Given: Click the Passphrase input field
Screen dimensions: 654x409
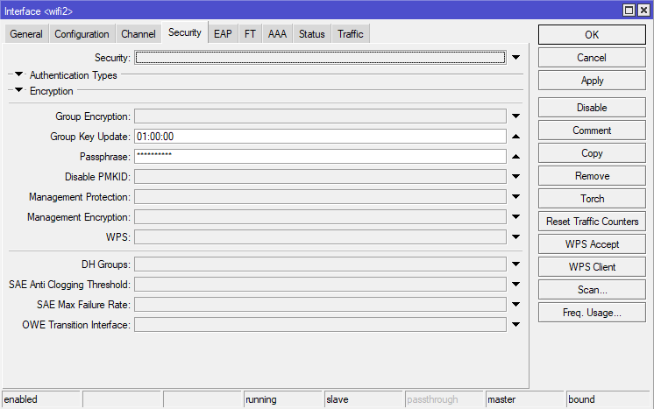Looking at the screenshot, I should click(x=320, y=157).
